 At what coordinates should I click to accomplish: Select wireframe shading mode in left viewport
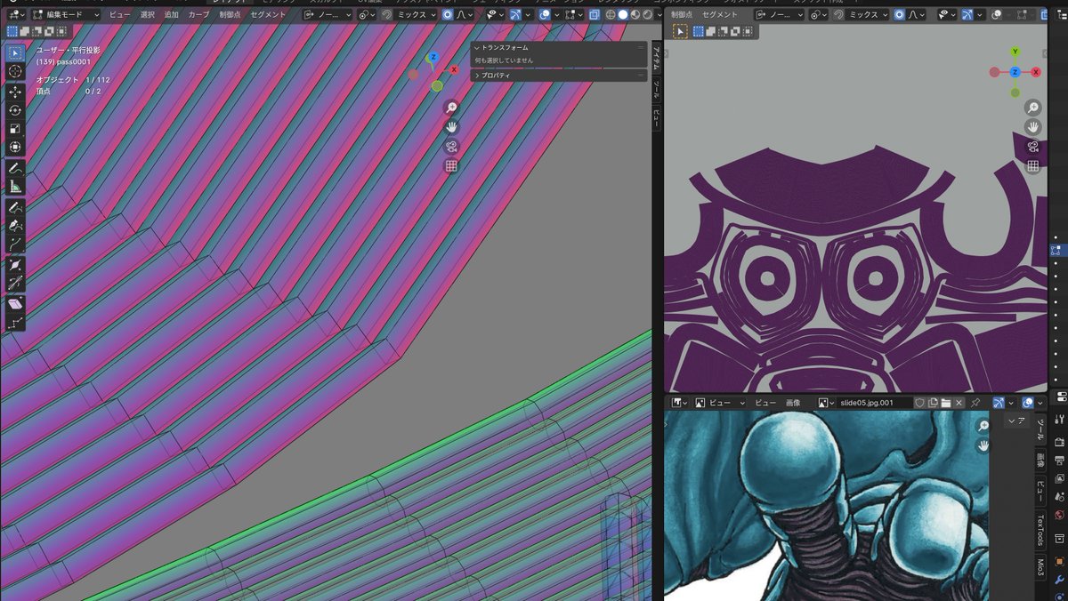[x=611, y=15]
